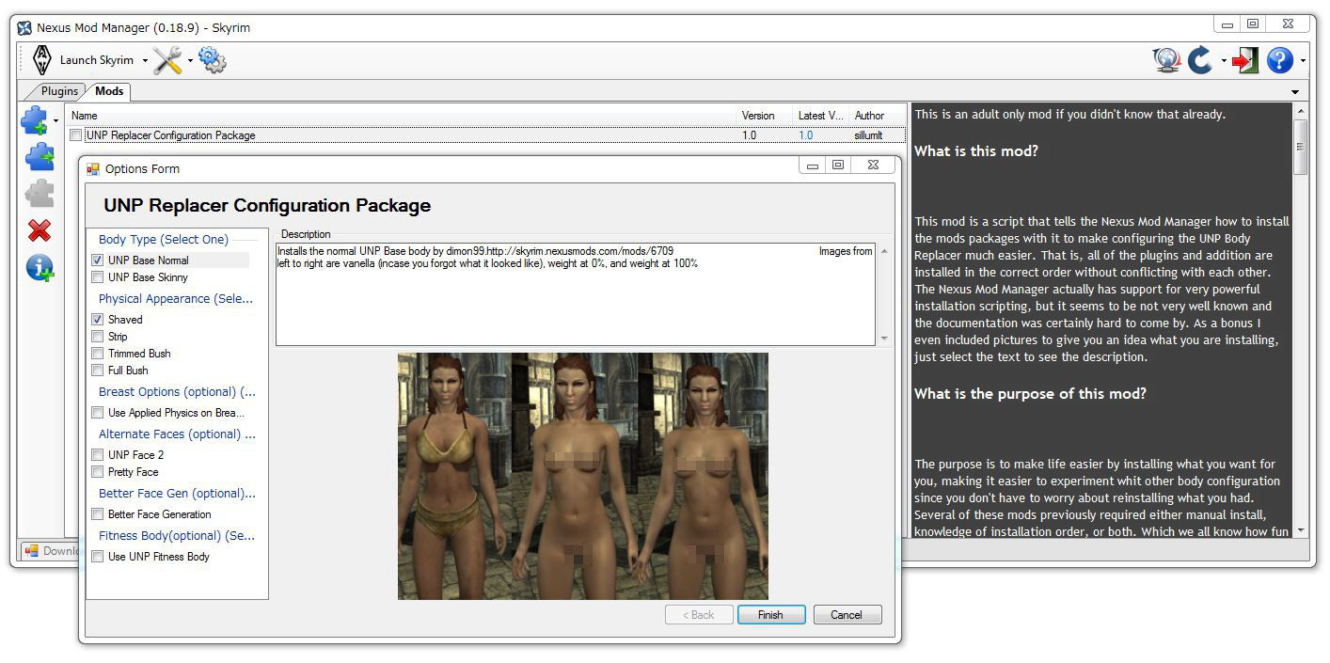Click mod info panel scroll down arrow
Viewport: 1330px width, 663px height.
[1302, 531]
